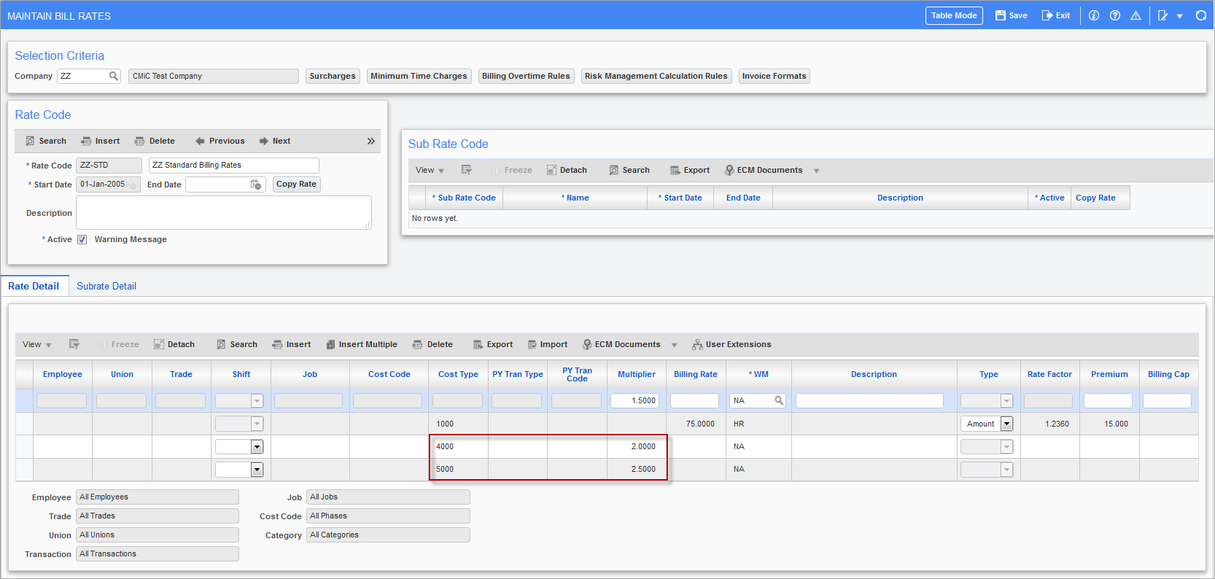The image size is (1215, 579).
Task: Click the Table Mode button
Action: click(x=954, y=15)
